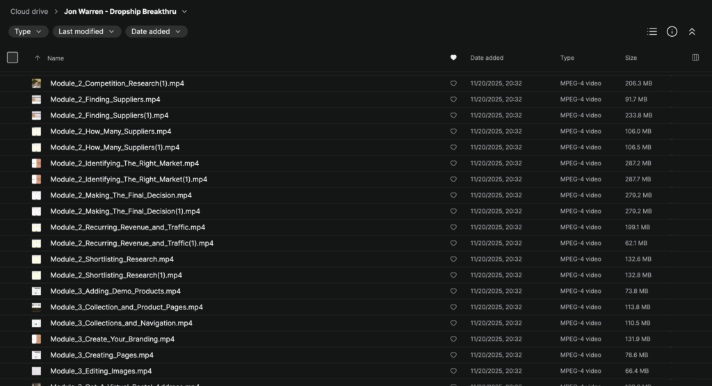Expand the folder name breadcrumb chevron
This screenshot has height=386, width=712.
(184, 12)
